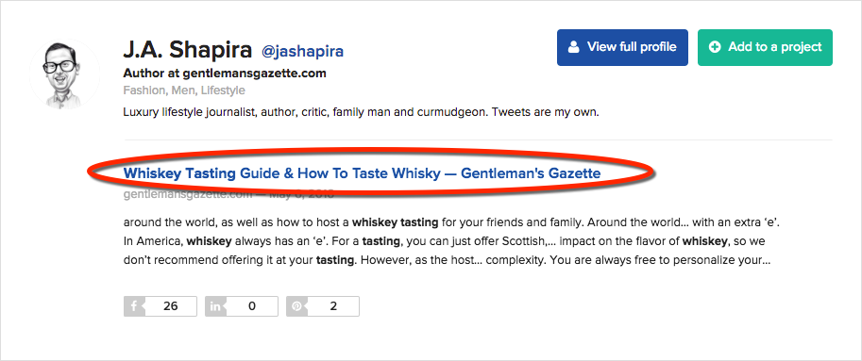Screen dimensions: 862x361
Task: Click the plus icon in Add to a project
Action: 715,47
